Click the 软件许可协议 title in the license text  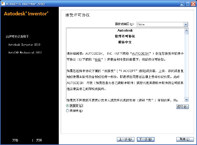(125, 36)
